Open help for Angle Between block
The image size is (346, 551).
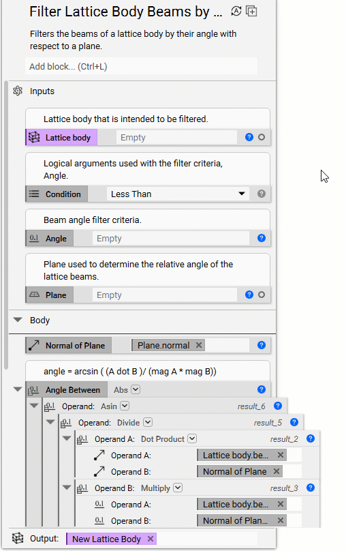click(262, 389)
